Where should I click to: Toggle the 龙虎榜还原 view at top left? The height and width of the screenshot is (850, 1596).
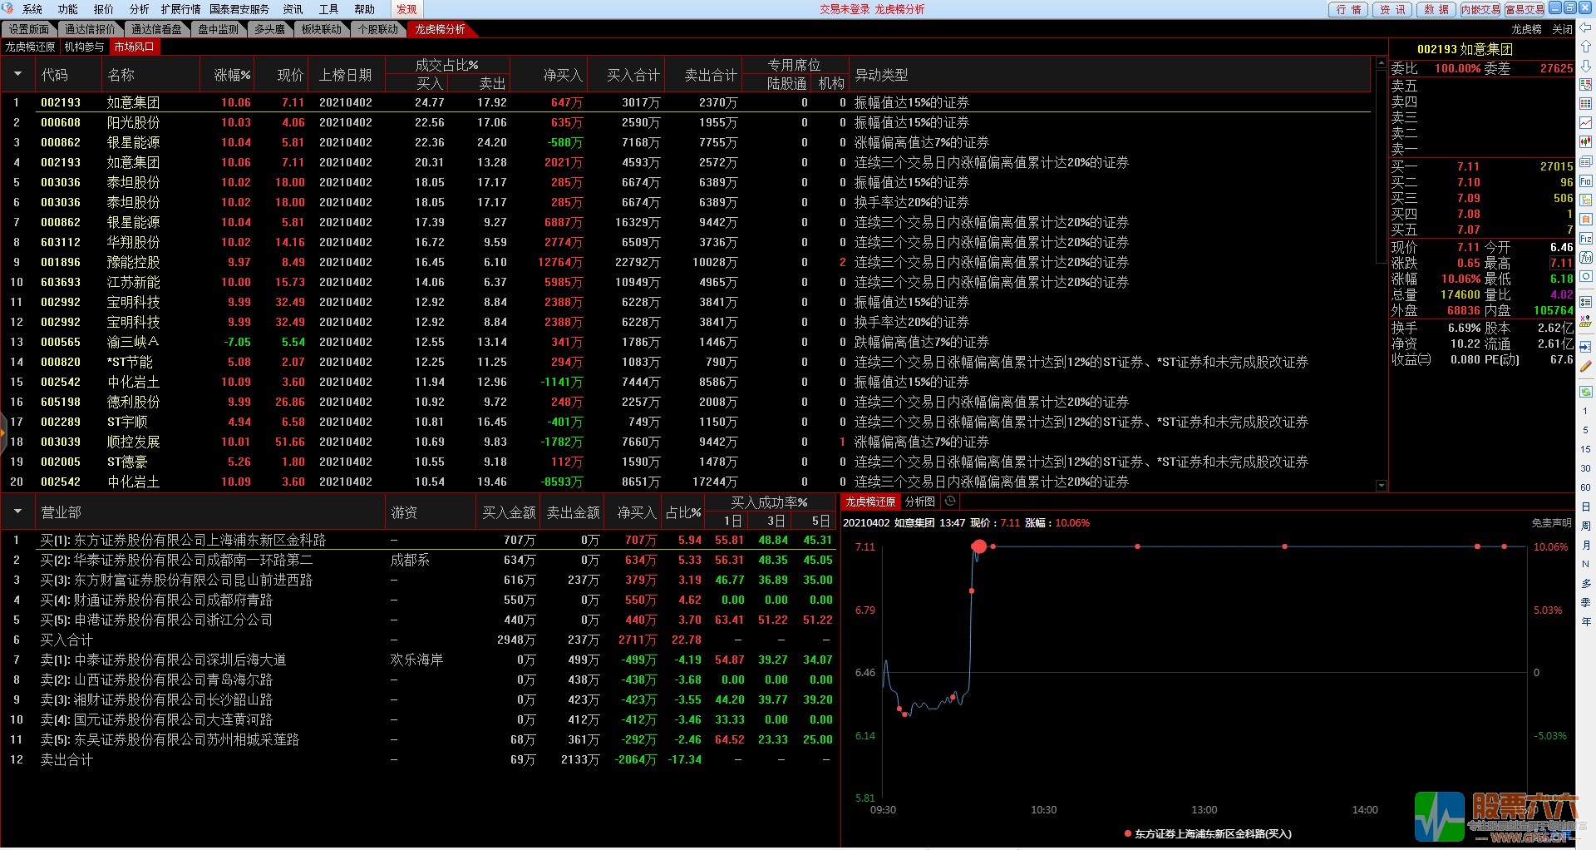coord(30,47)
